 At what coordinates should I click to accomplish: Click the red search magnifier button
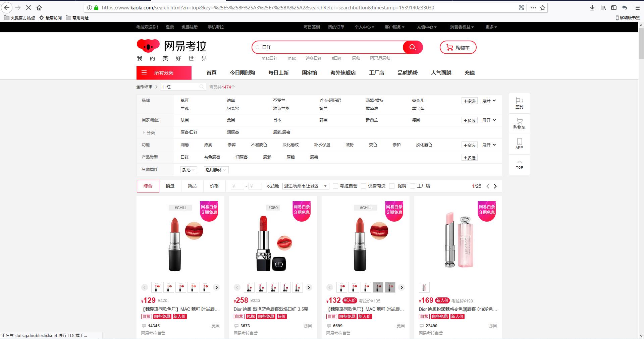413,47
